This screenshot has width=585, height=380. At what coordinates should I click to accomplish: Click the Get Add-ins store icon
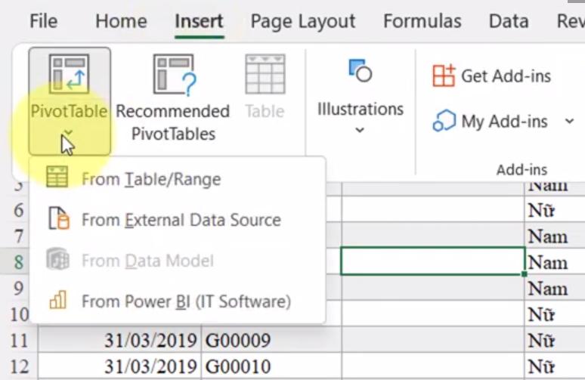coord(444,76)
